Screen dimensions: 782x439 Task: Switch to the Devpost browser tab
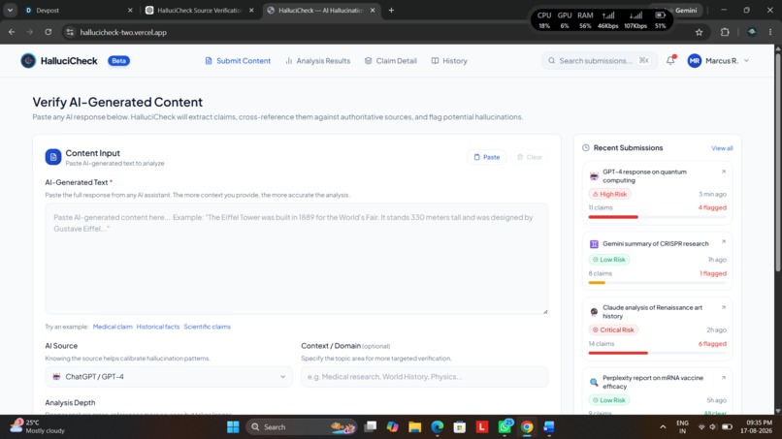79,10
